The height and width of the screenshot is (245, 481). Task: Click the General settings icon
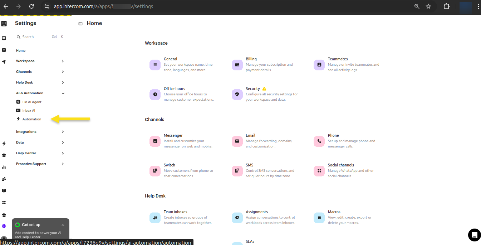[155, 65]
